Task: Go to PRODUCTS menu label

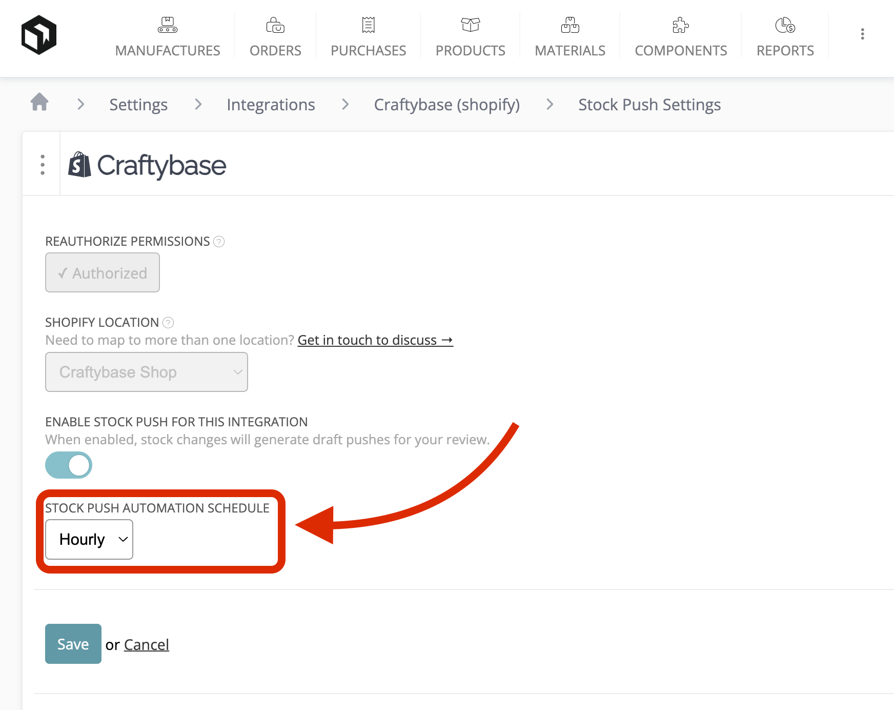Action: coord(470,51)
